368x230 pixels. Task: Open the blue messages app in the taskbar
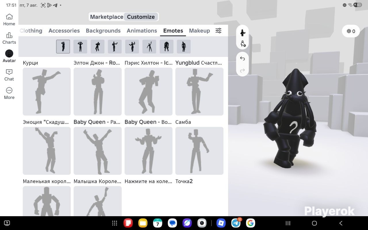tap(172, 223)
